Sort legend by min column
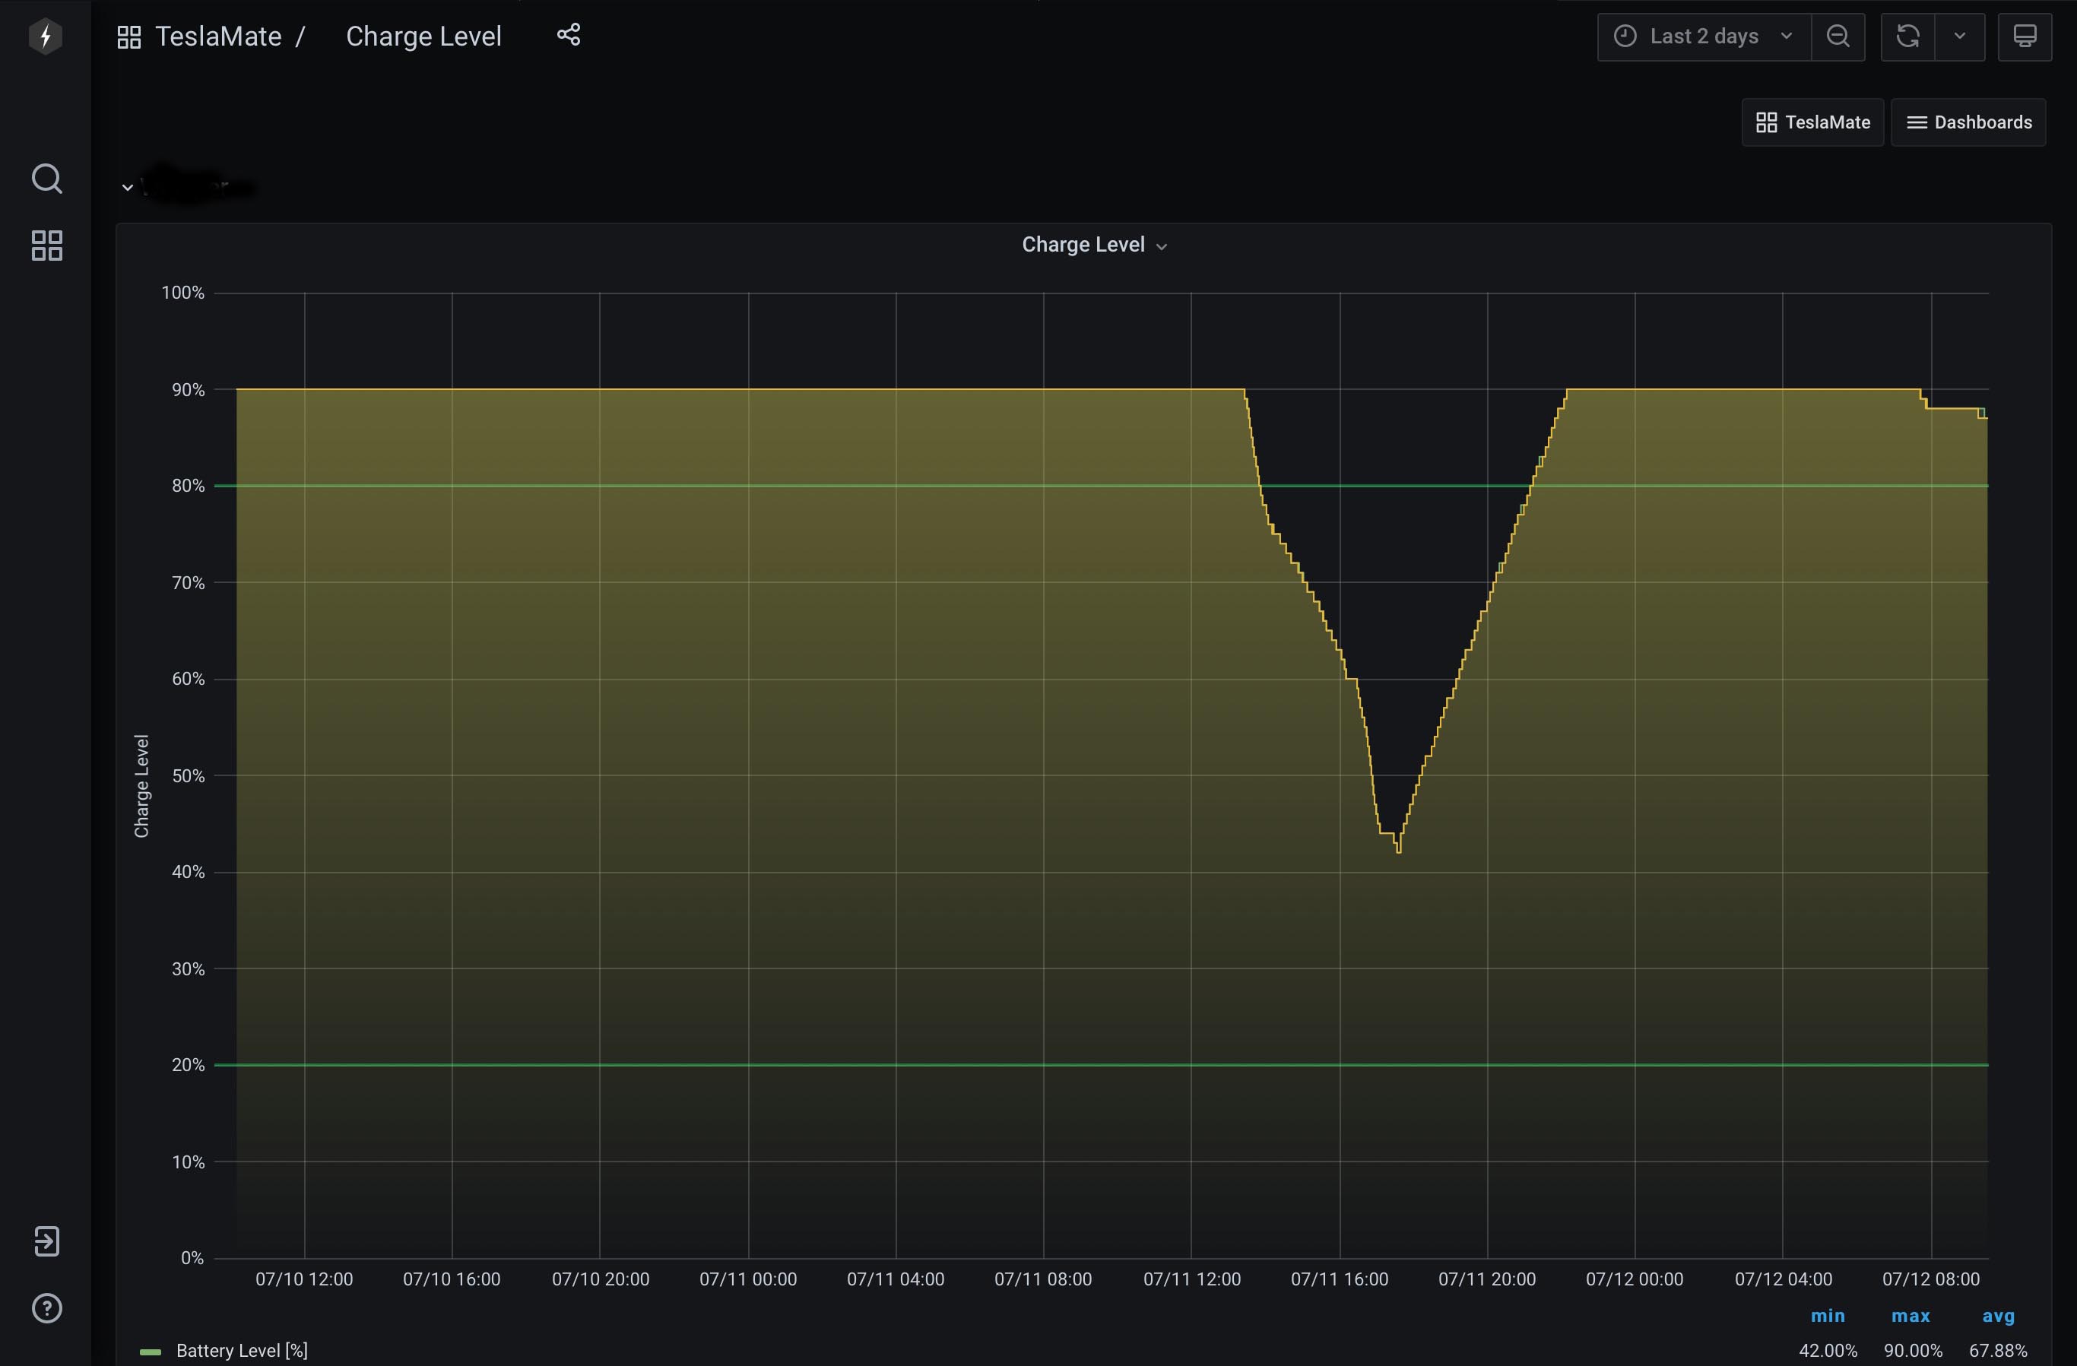This screenshot has width=2077, height=1366. 1828,1315
